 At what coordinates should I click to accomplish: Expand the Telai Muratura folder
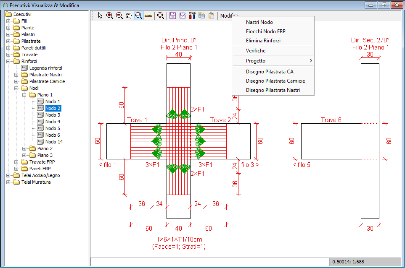pyautogui.click(x=8, y=182)
